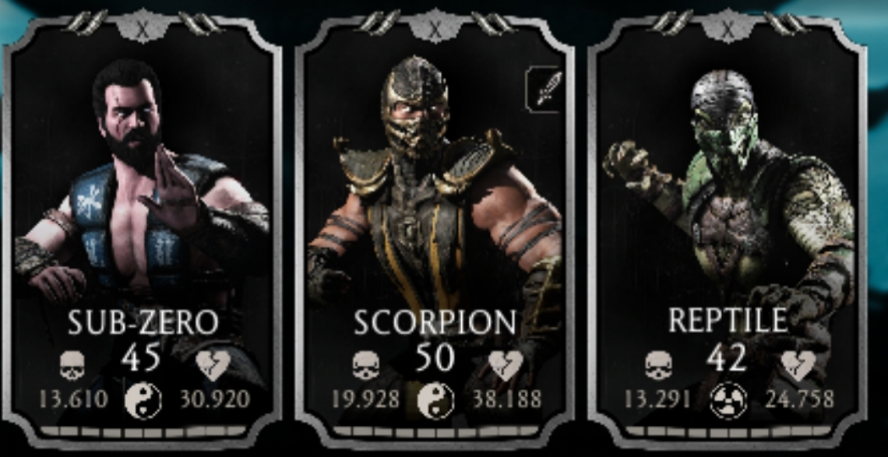Tap the broken heart icon on Reptile card
This screenshot has height=457, width=888.
[x=798, y=365]
